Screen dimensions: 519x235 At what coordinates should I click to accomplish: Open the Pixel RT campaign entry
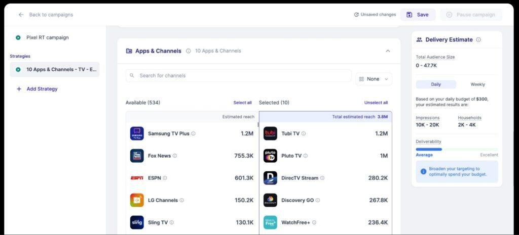pyautogui.click(x=47, y=37)
